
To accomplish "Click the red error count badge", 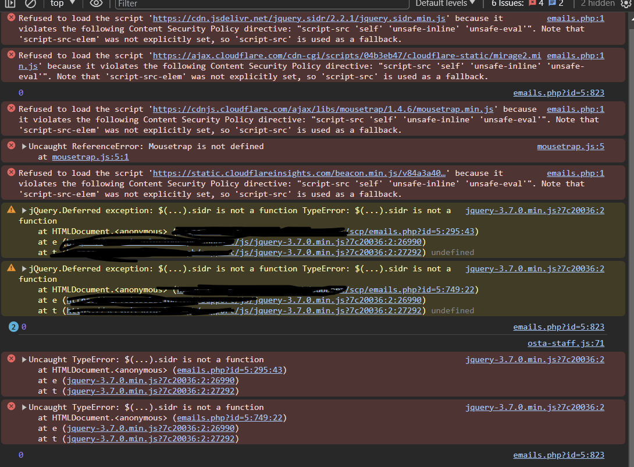I will tap(536, 3).
